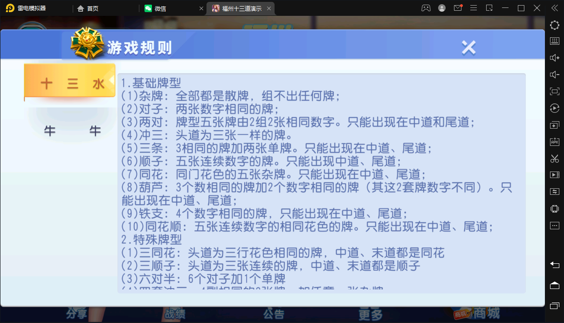
Task: Open emulator settings gear icon
Action: point(554,26)
